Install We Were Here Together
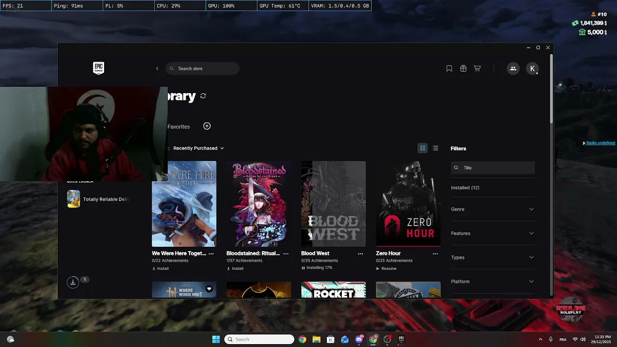This screenshot has width=617, height=347. tap(161, 268)
